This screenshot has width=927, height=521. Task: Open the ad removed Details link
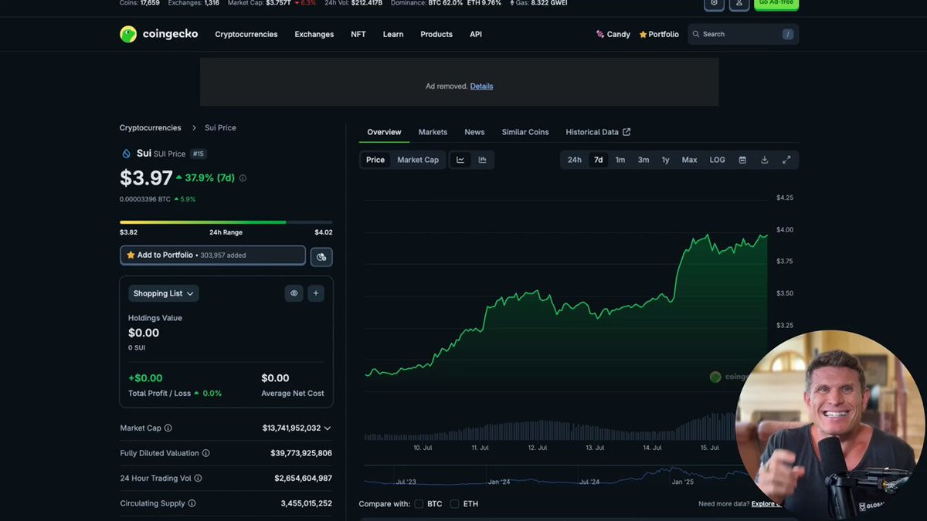tap(481, 86)
